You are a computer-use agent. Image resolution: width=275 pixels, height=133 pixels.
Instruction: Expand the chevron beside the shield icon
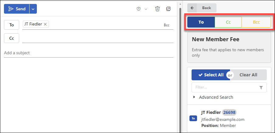[x=146, y=9]
